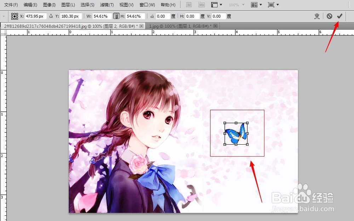Open the 选择(S) menu
The height and width of the screenshot is (221, 354).
point(87,5)
